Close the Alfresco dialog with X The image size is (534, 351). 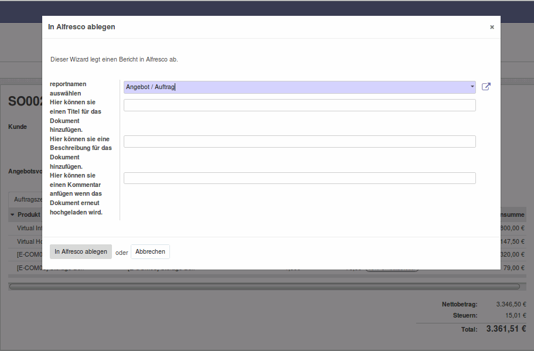492,27
